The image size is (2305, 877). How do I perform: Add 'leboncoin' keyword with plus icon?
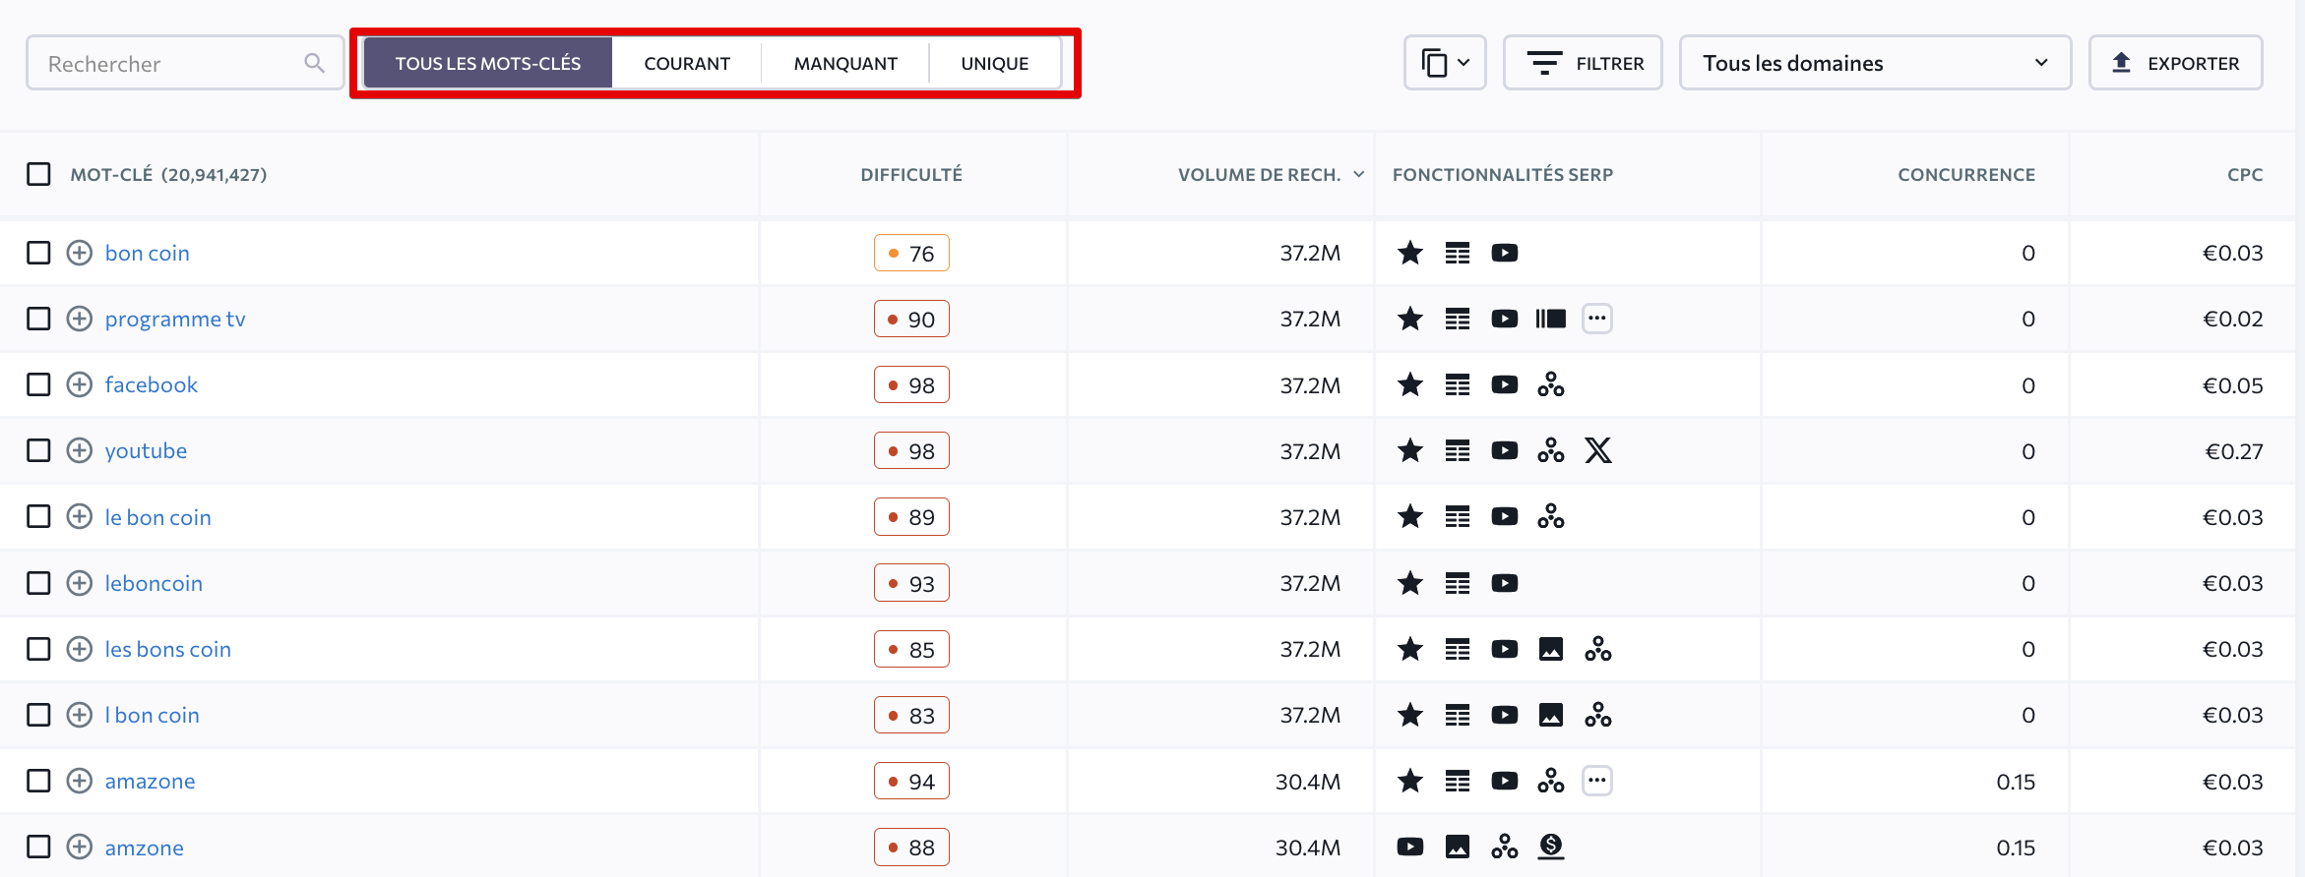(80, 583)
